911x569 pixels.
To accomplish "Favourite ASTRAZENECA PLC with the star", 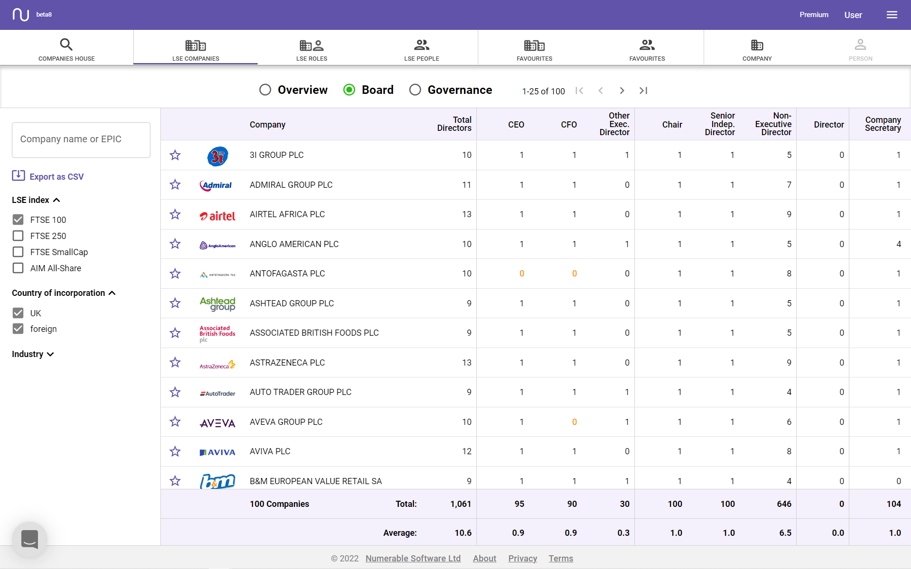I will (x=175, y=362).
